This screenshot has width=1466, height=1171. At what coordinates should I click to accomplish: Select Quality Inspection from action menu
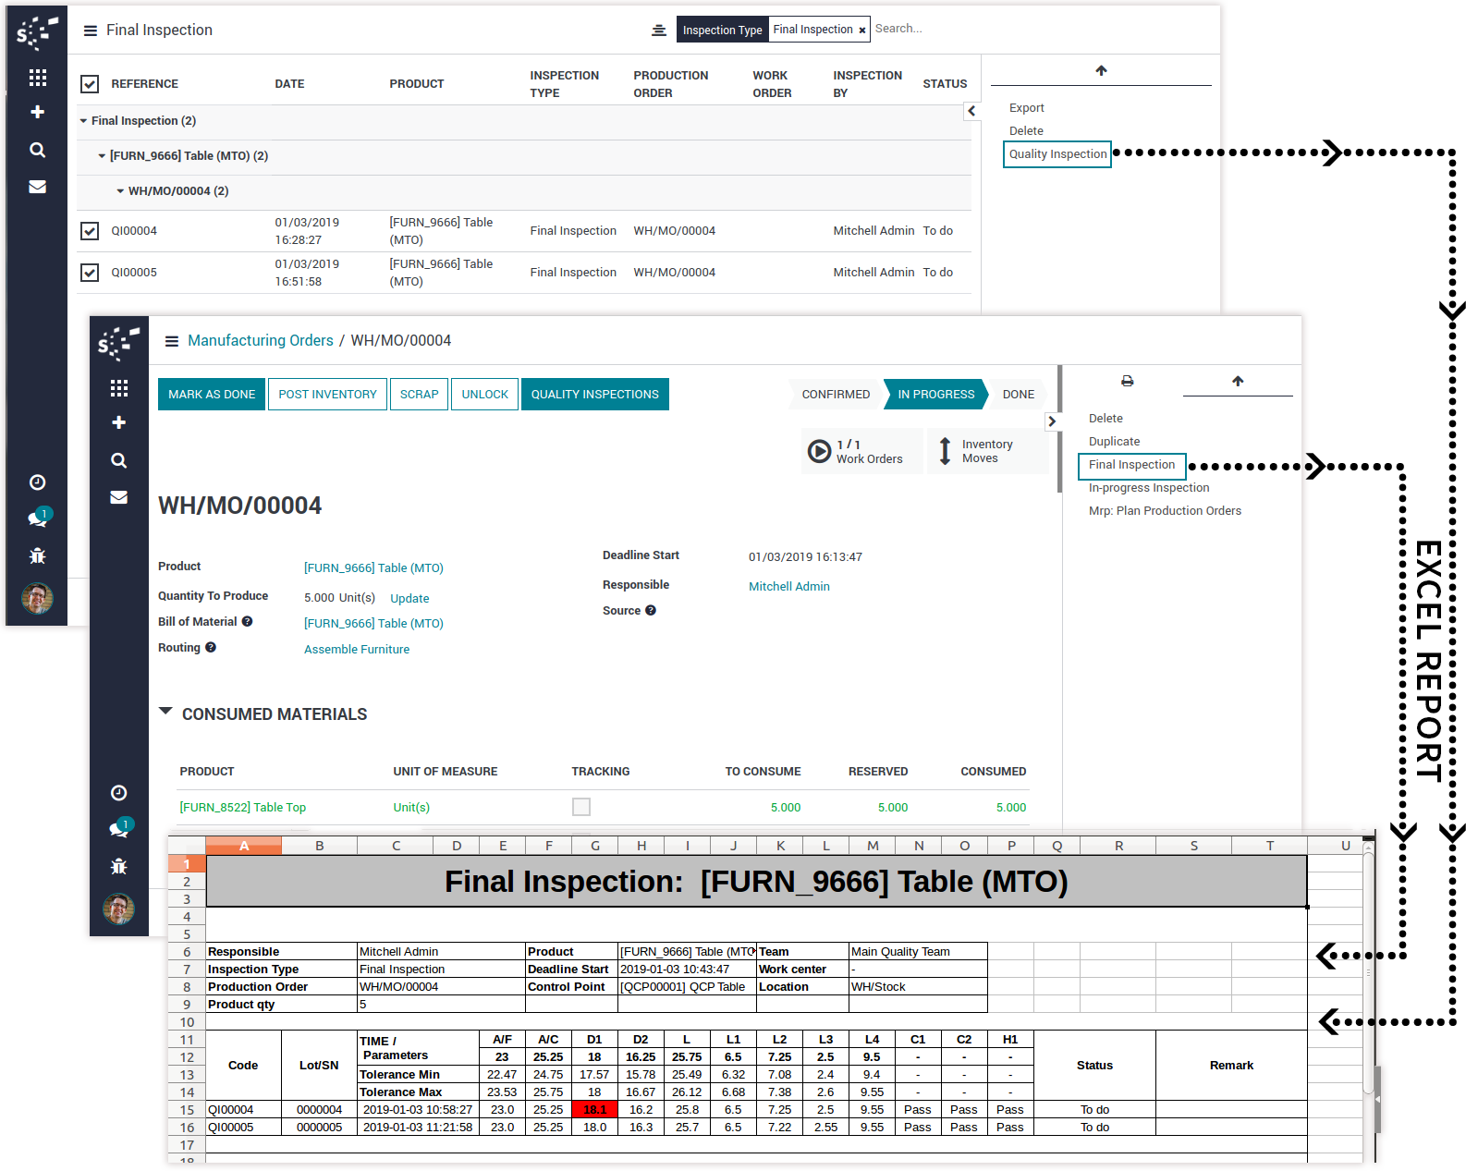[x=1057, y=154]
